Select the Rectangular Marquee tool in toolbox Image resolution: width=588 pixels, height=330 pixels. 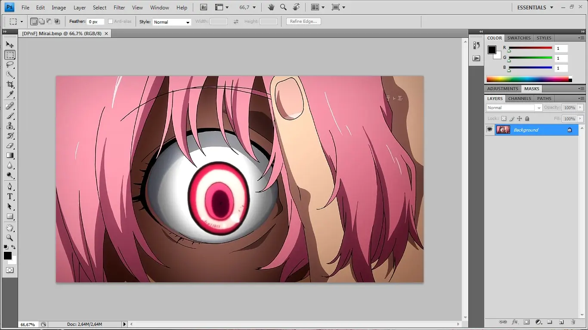(x=9, y=55)
